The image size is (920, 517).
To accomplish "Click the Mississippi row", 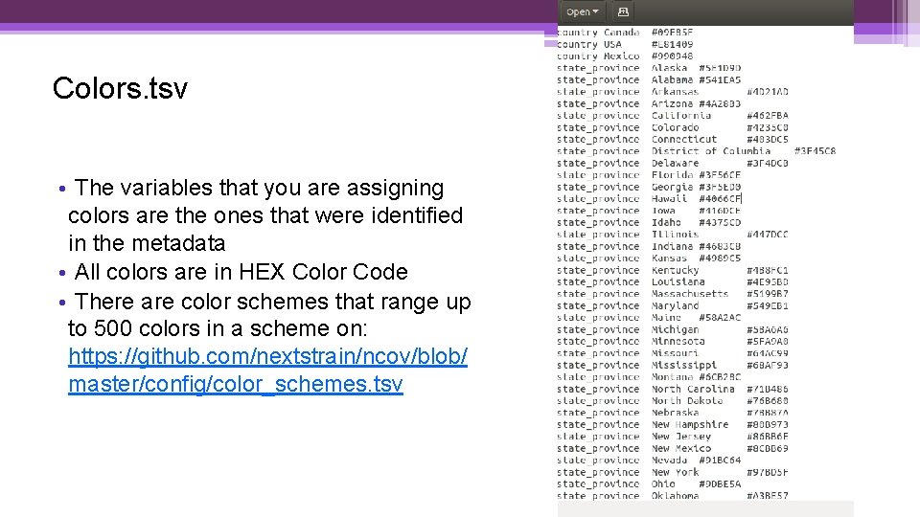I will click(673, 365).
